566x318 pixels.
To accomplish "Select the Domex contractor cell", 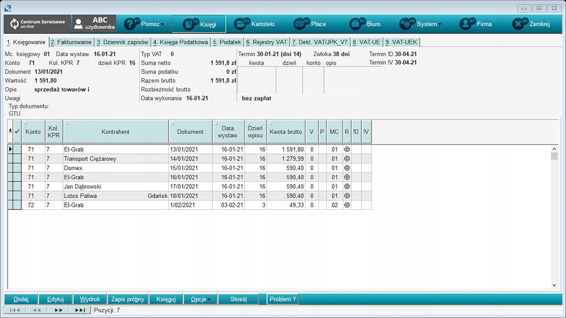I will (116, 168).
